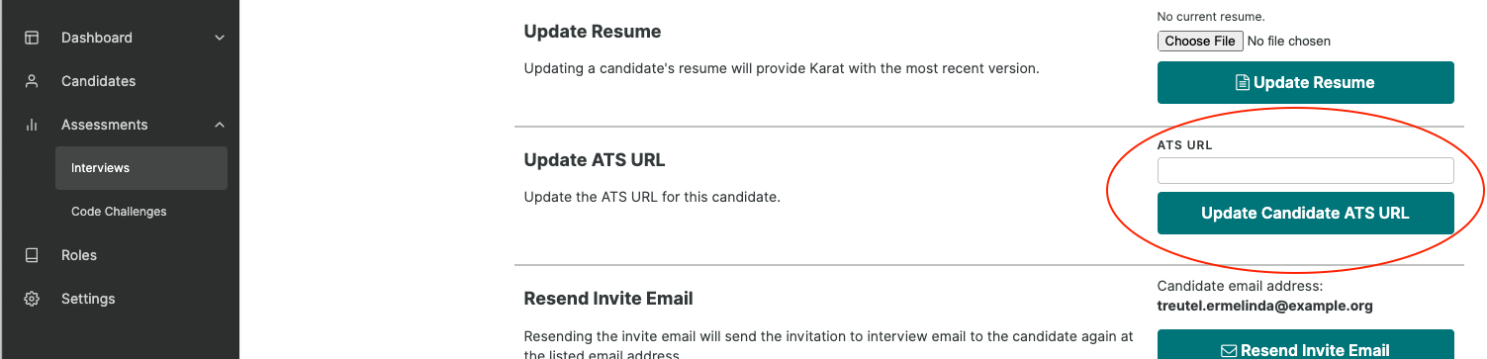Focus the ATS URL input field
The height and width of the screenshot is (359, 1487).
[1306, 171]
